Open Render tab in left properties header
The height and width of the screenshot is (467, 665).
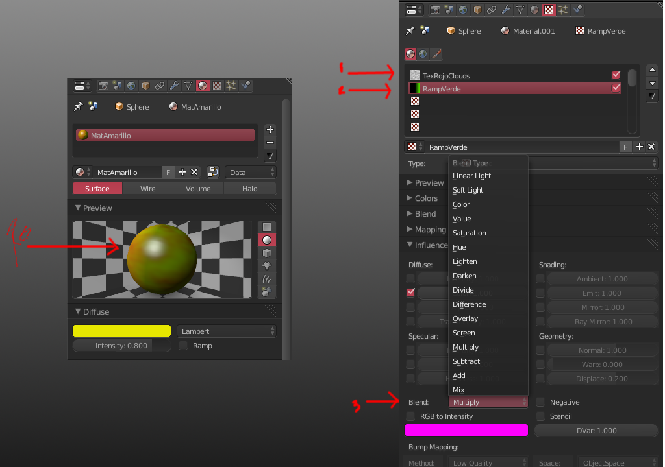(x=103, y=86)
